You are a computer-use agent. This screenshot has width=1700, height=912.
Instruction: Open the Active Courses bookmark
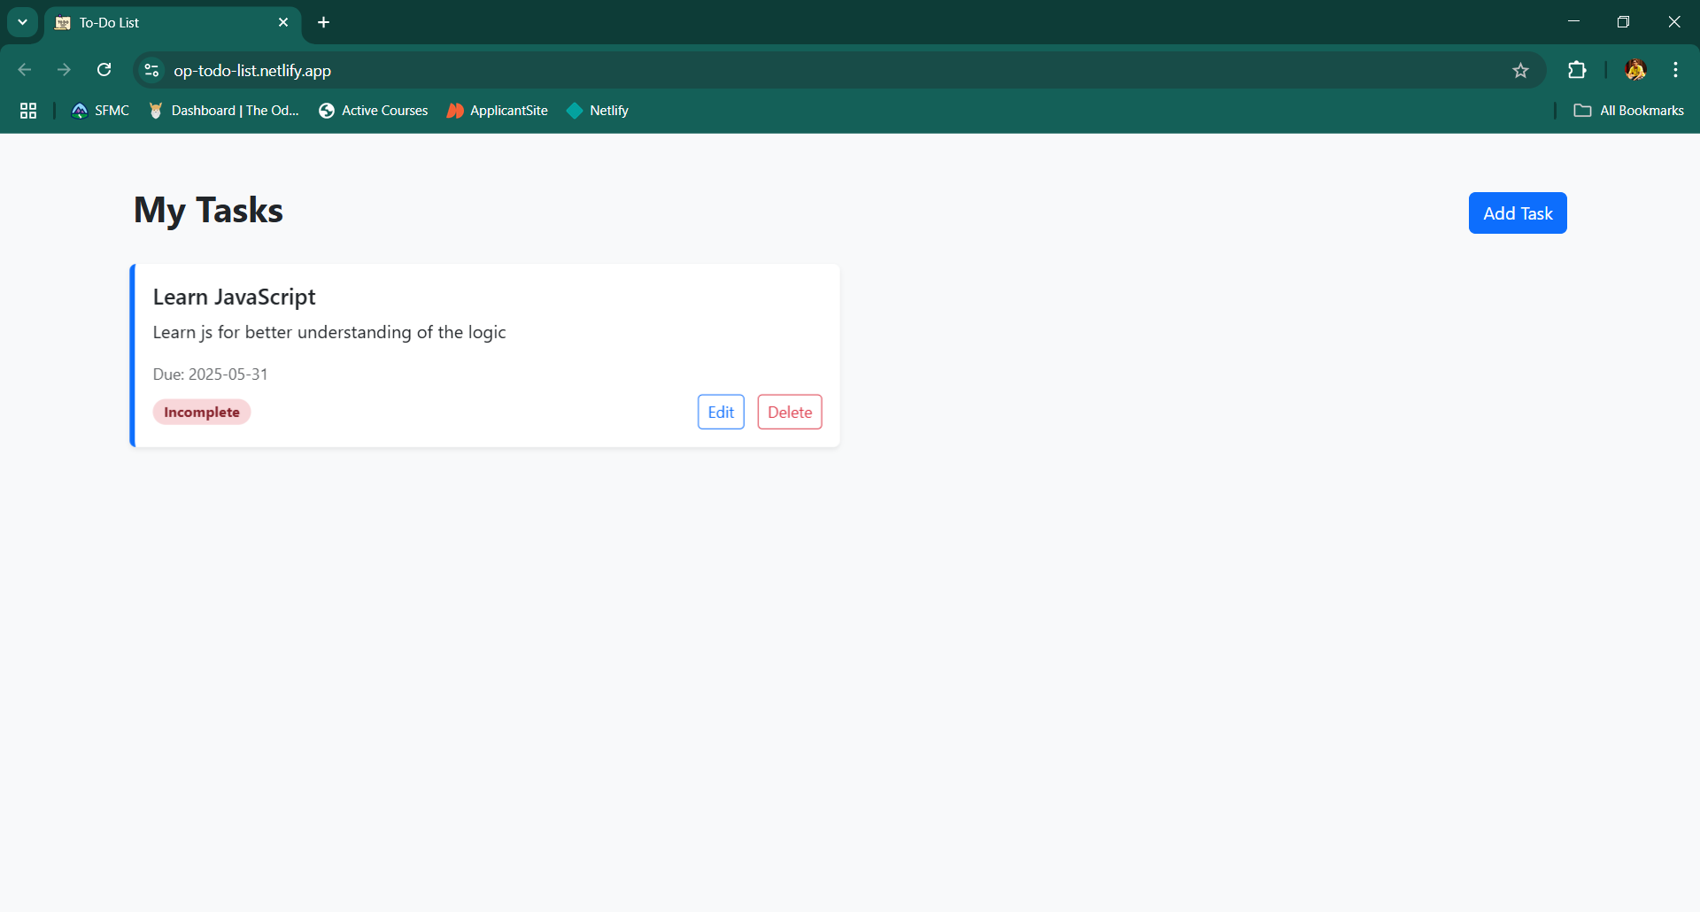tap(374, 111)
